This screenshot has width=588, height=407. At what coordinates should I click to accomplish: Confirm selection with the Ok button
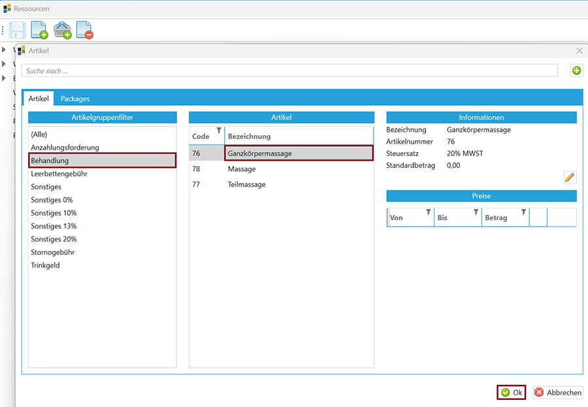[512, 393]
